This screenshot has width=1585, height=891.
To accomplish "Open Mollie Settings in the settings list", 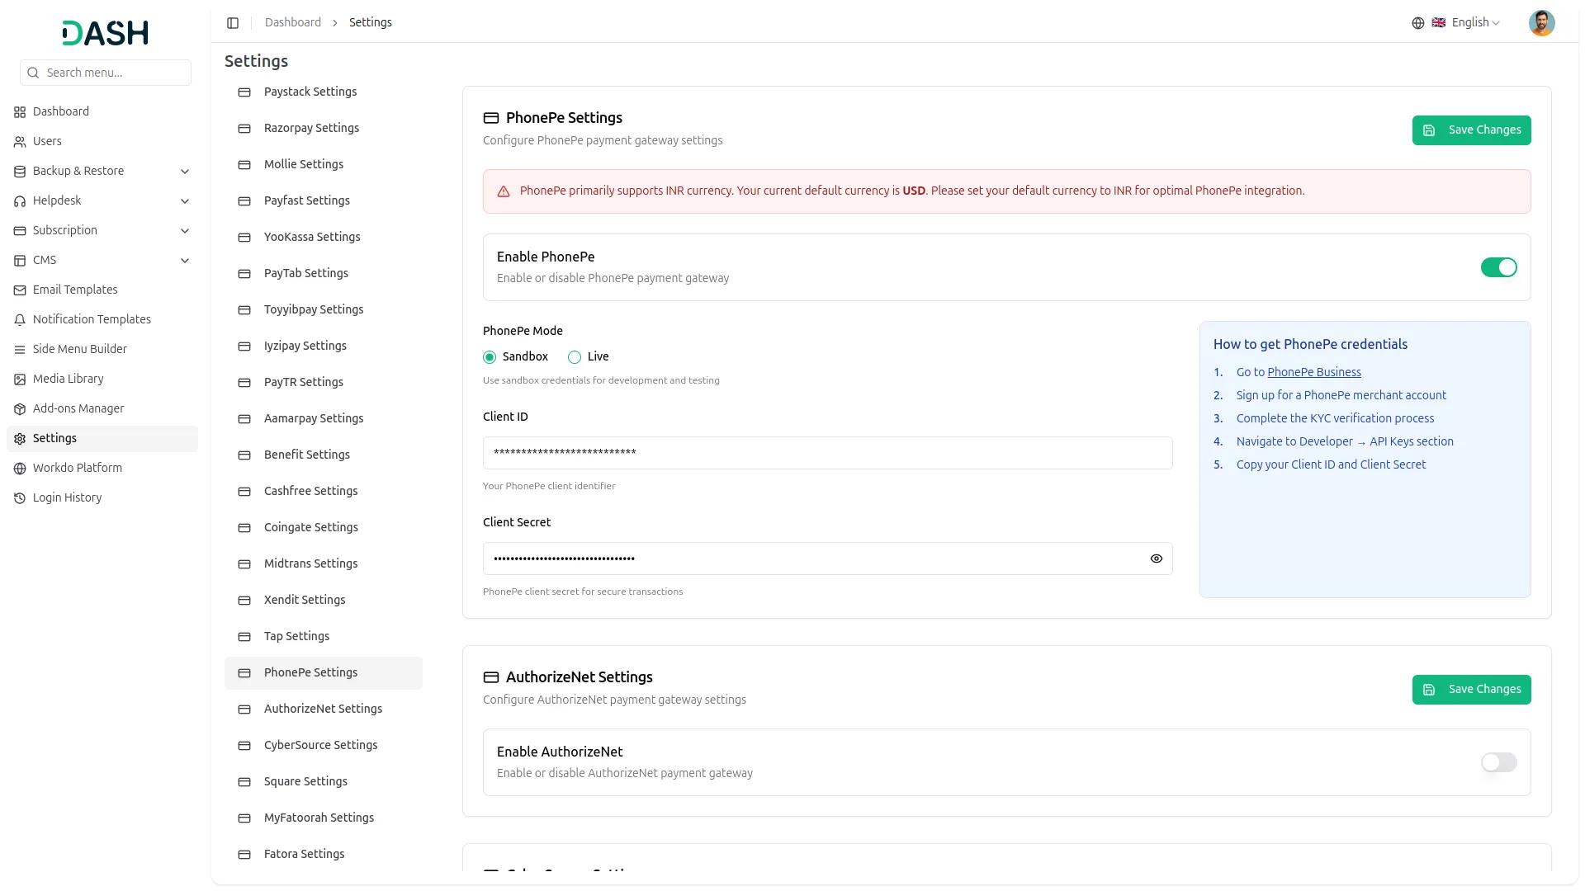I will point(324,165).
